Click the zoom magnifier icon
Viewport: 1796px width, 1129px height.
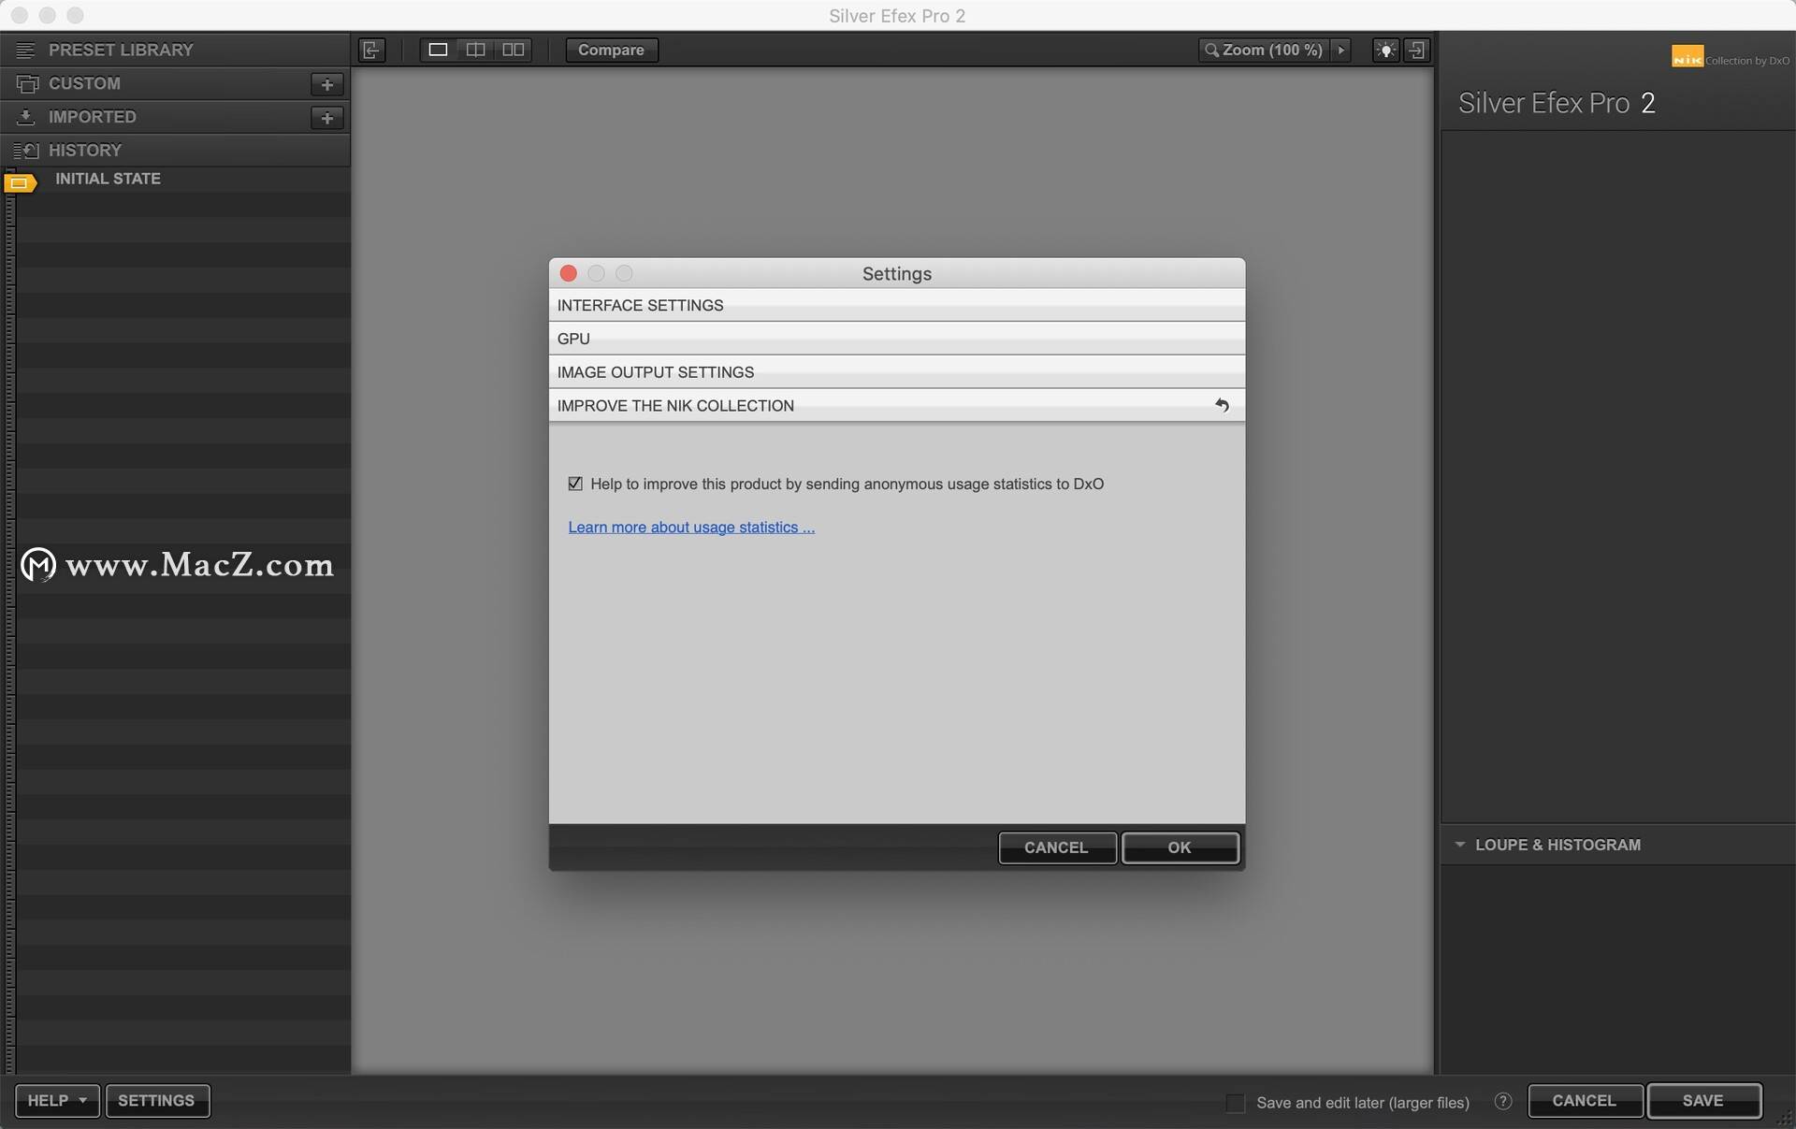pyautogui.click(x=1211, y=51)
